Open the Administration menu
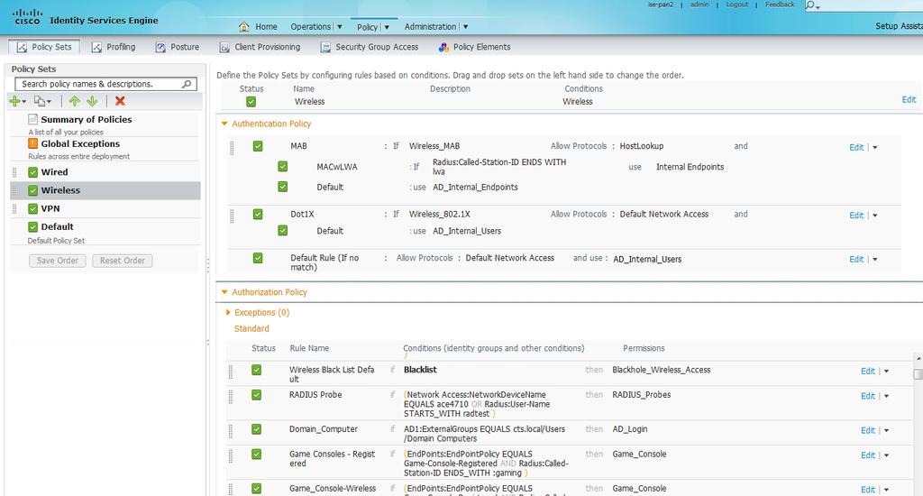The width and height of the screenshot is (923, 496). (x=435, y=26)
